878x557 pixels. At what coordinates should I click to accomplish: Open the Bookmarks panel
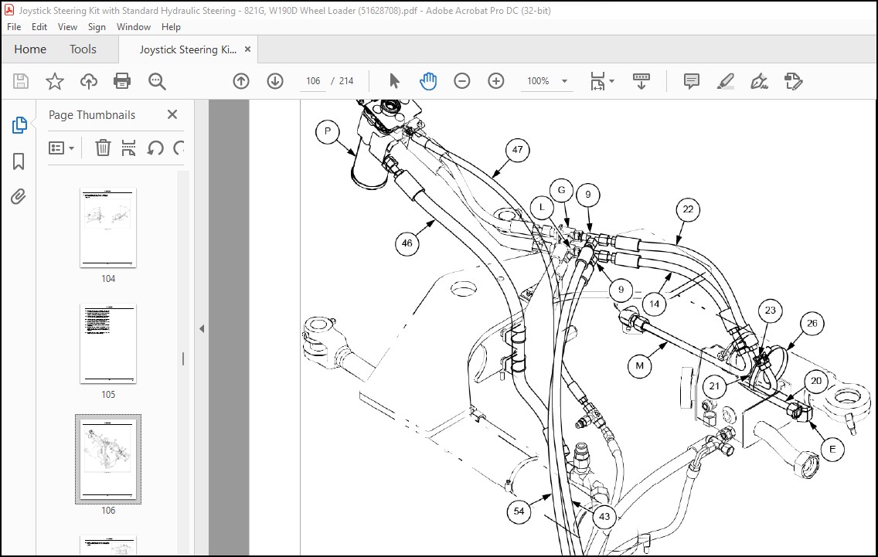click(x=19, y=161)
